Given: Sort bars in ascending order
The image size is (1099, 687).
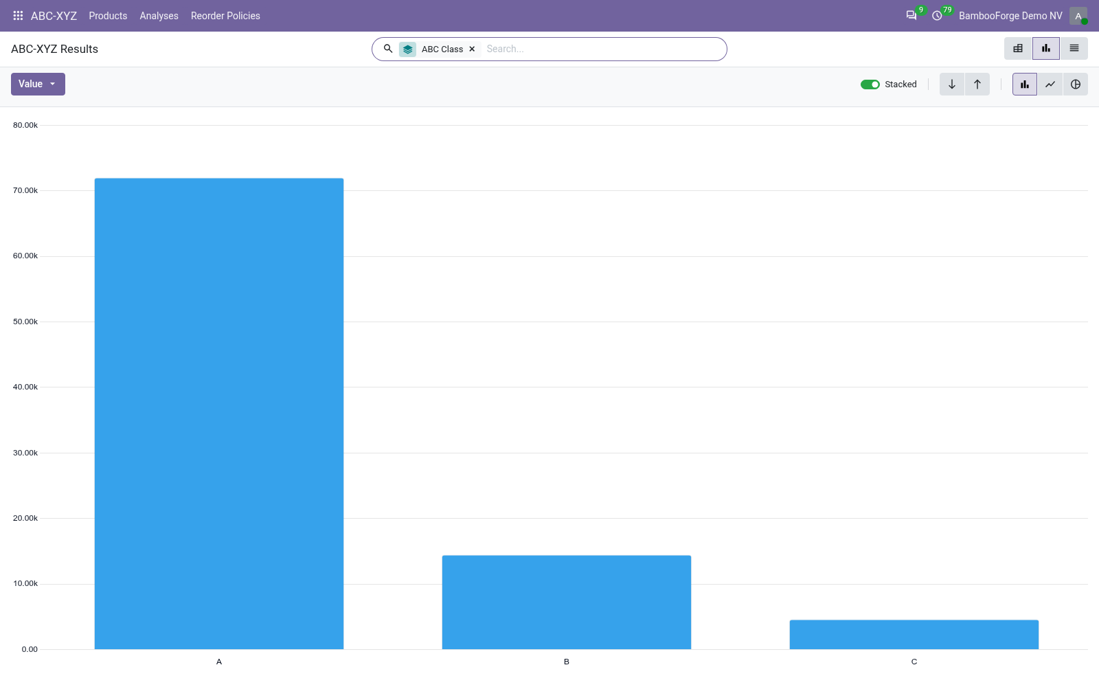Looking at the screenshot, I should point(977,85).
